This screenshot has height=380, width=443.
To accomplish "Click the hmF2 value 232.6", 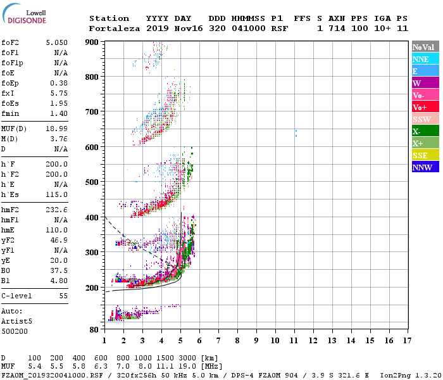I will (57, 210).
